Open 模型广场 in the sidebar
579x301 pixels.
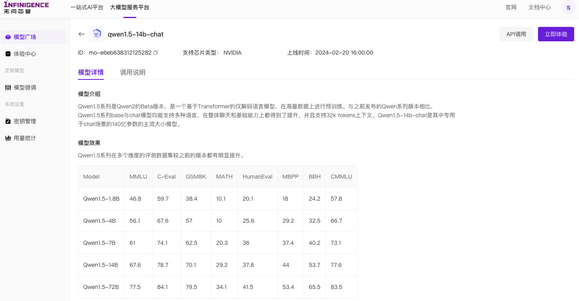click(x=33, y=37)
